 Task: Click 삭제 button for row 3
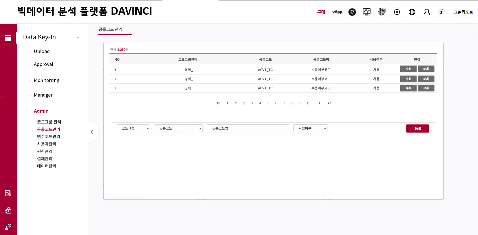426,88
